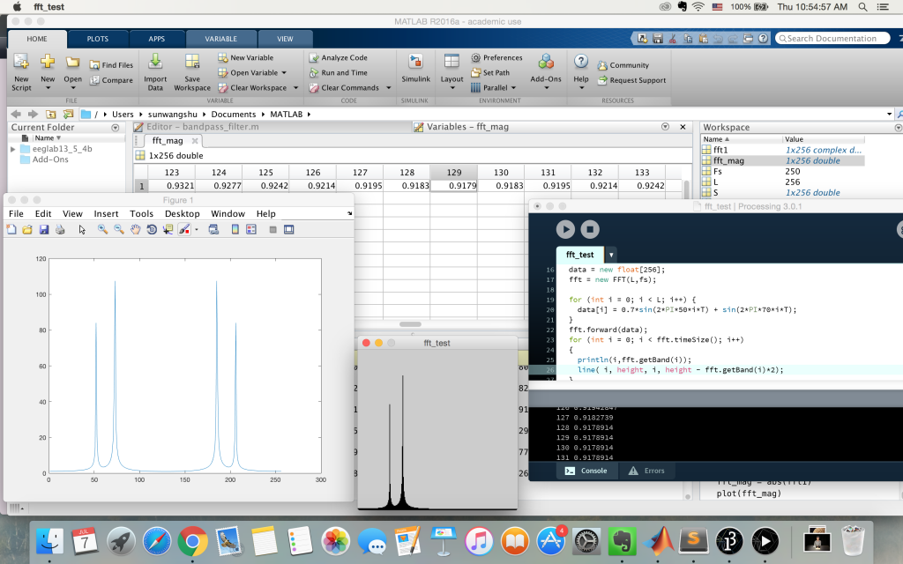Open Find Files in MATLAB
Viewport: 903px width, 564px height.
(x=111, y=65)
